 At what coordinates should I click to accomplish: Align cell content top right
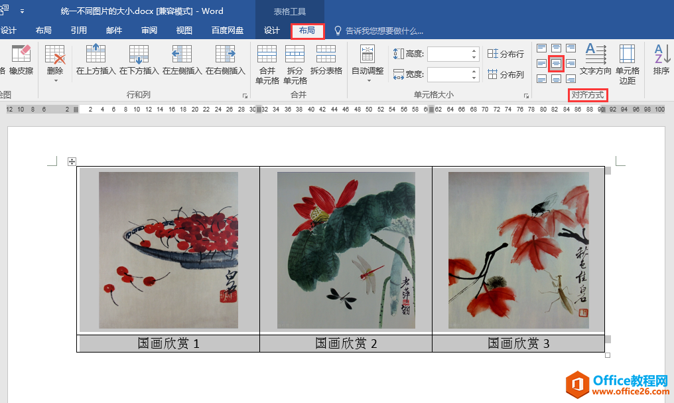(571, 48)
